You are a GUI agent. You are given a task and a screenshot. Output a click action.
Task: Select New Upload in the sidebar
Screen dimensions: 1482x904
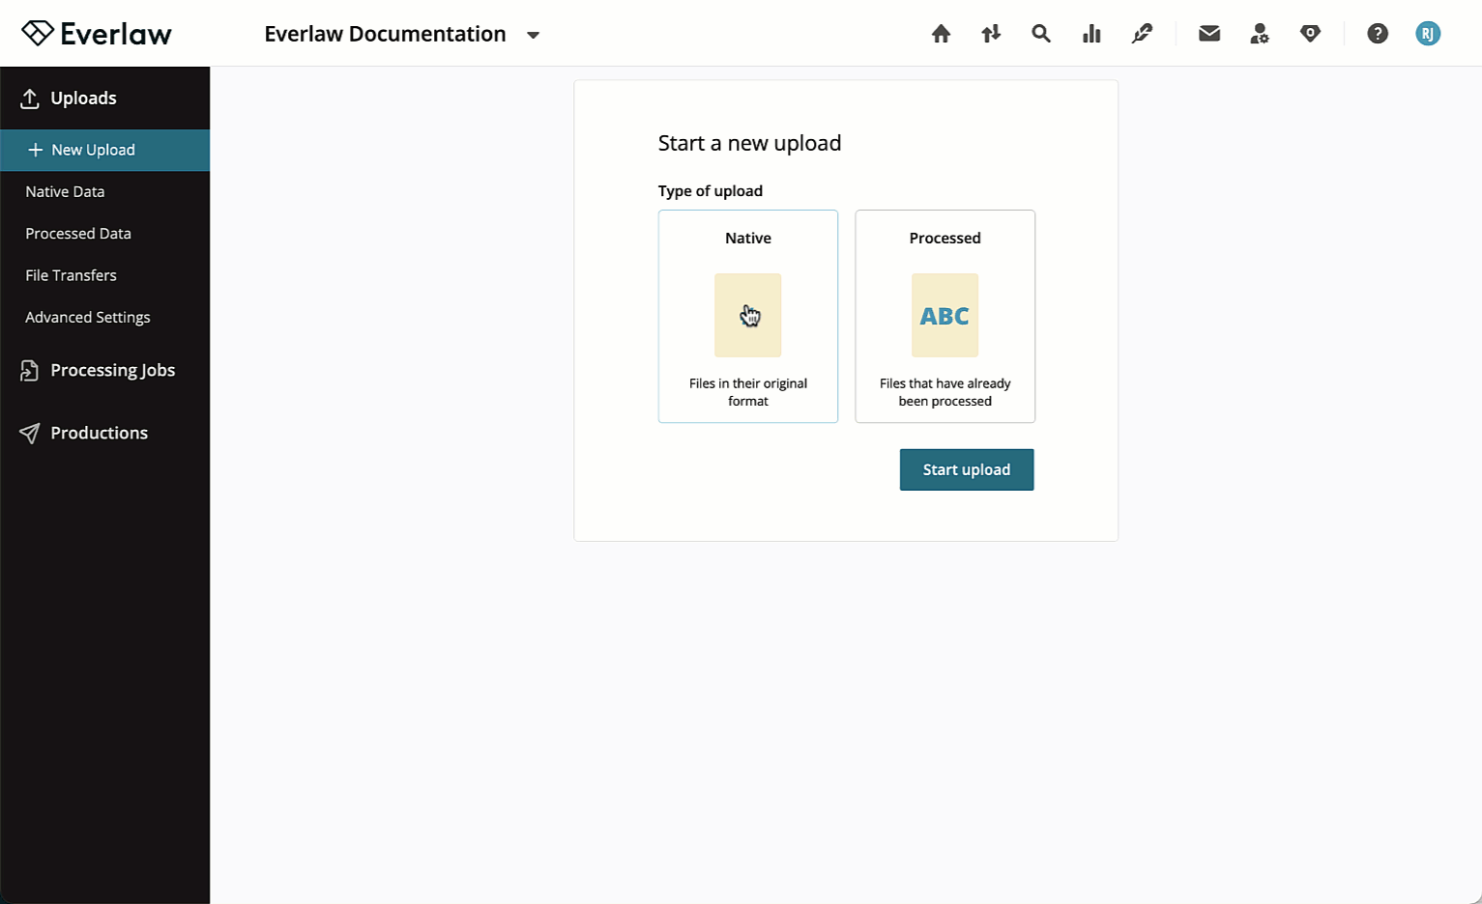(104, 150)
